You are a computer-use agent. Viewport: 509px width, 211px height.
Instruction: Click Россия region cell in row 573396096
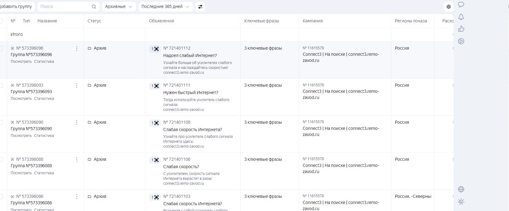(x=402, y=48)
